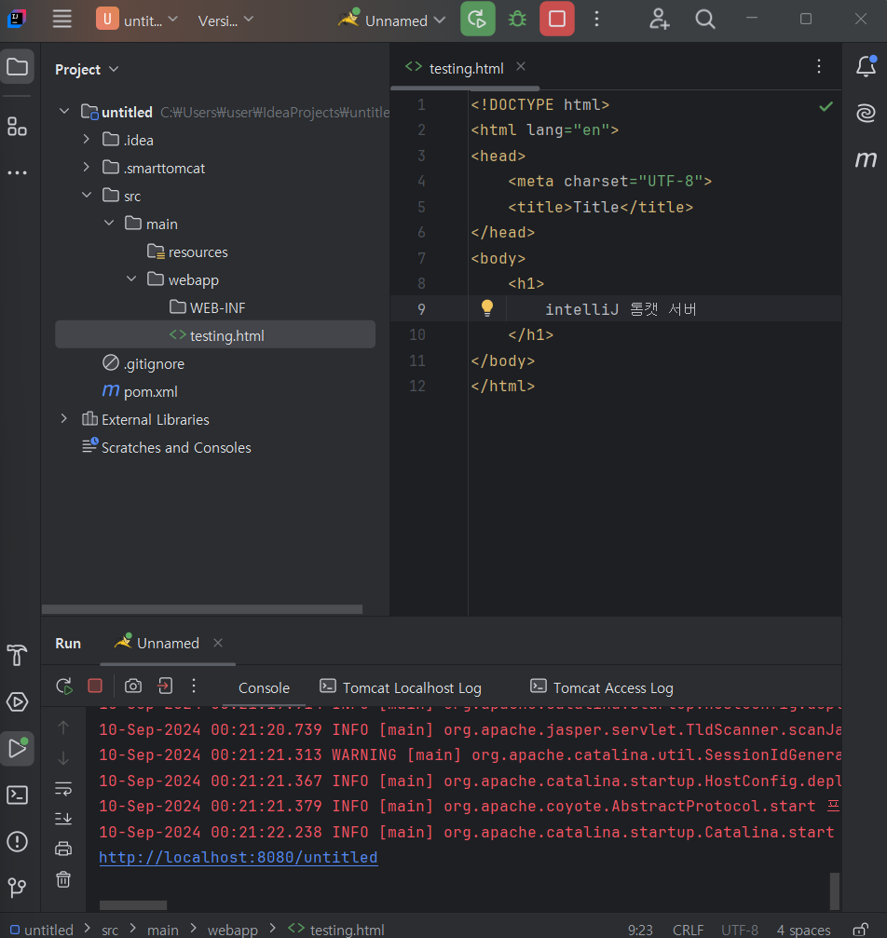Screen dimensions: 887x938
Task: Click UTF-8 encoding in status bar
Action: point(740,930)
